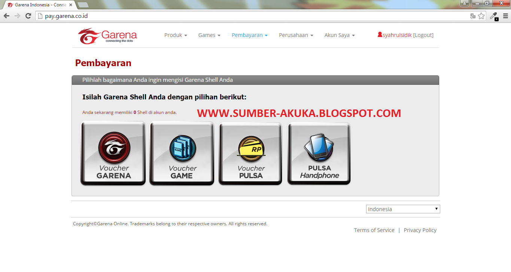Bookmark this page with star icon

pyautogui.click(x=481, y=16)
